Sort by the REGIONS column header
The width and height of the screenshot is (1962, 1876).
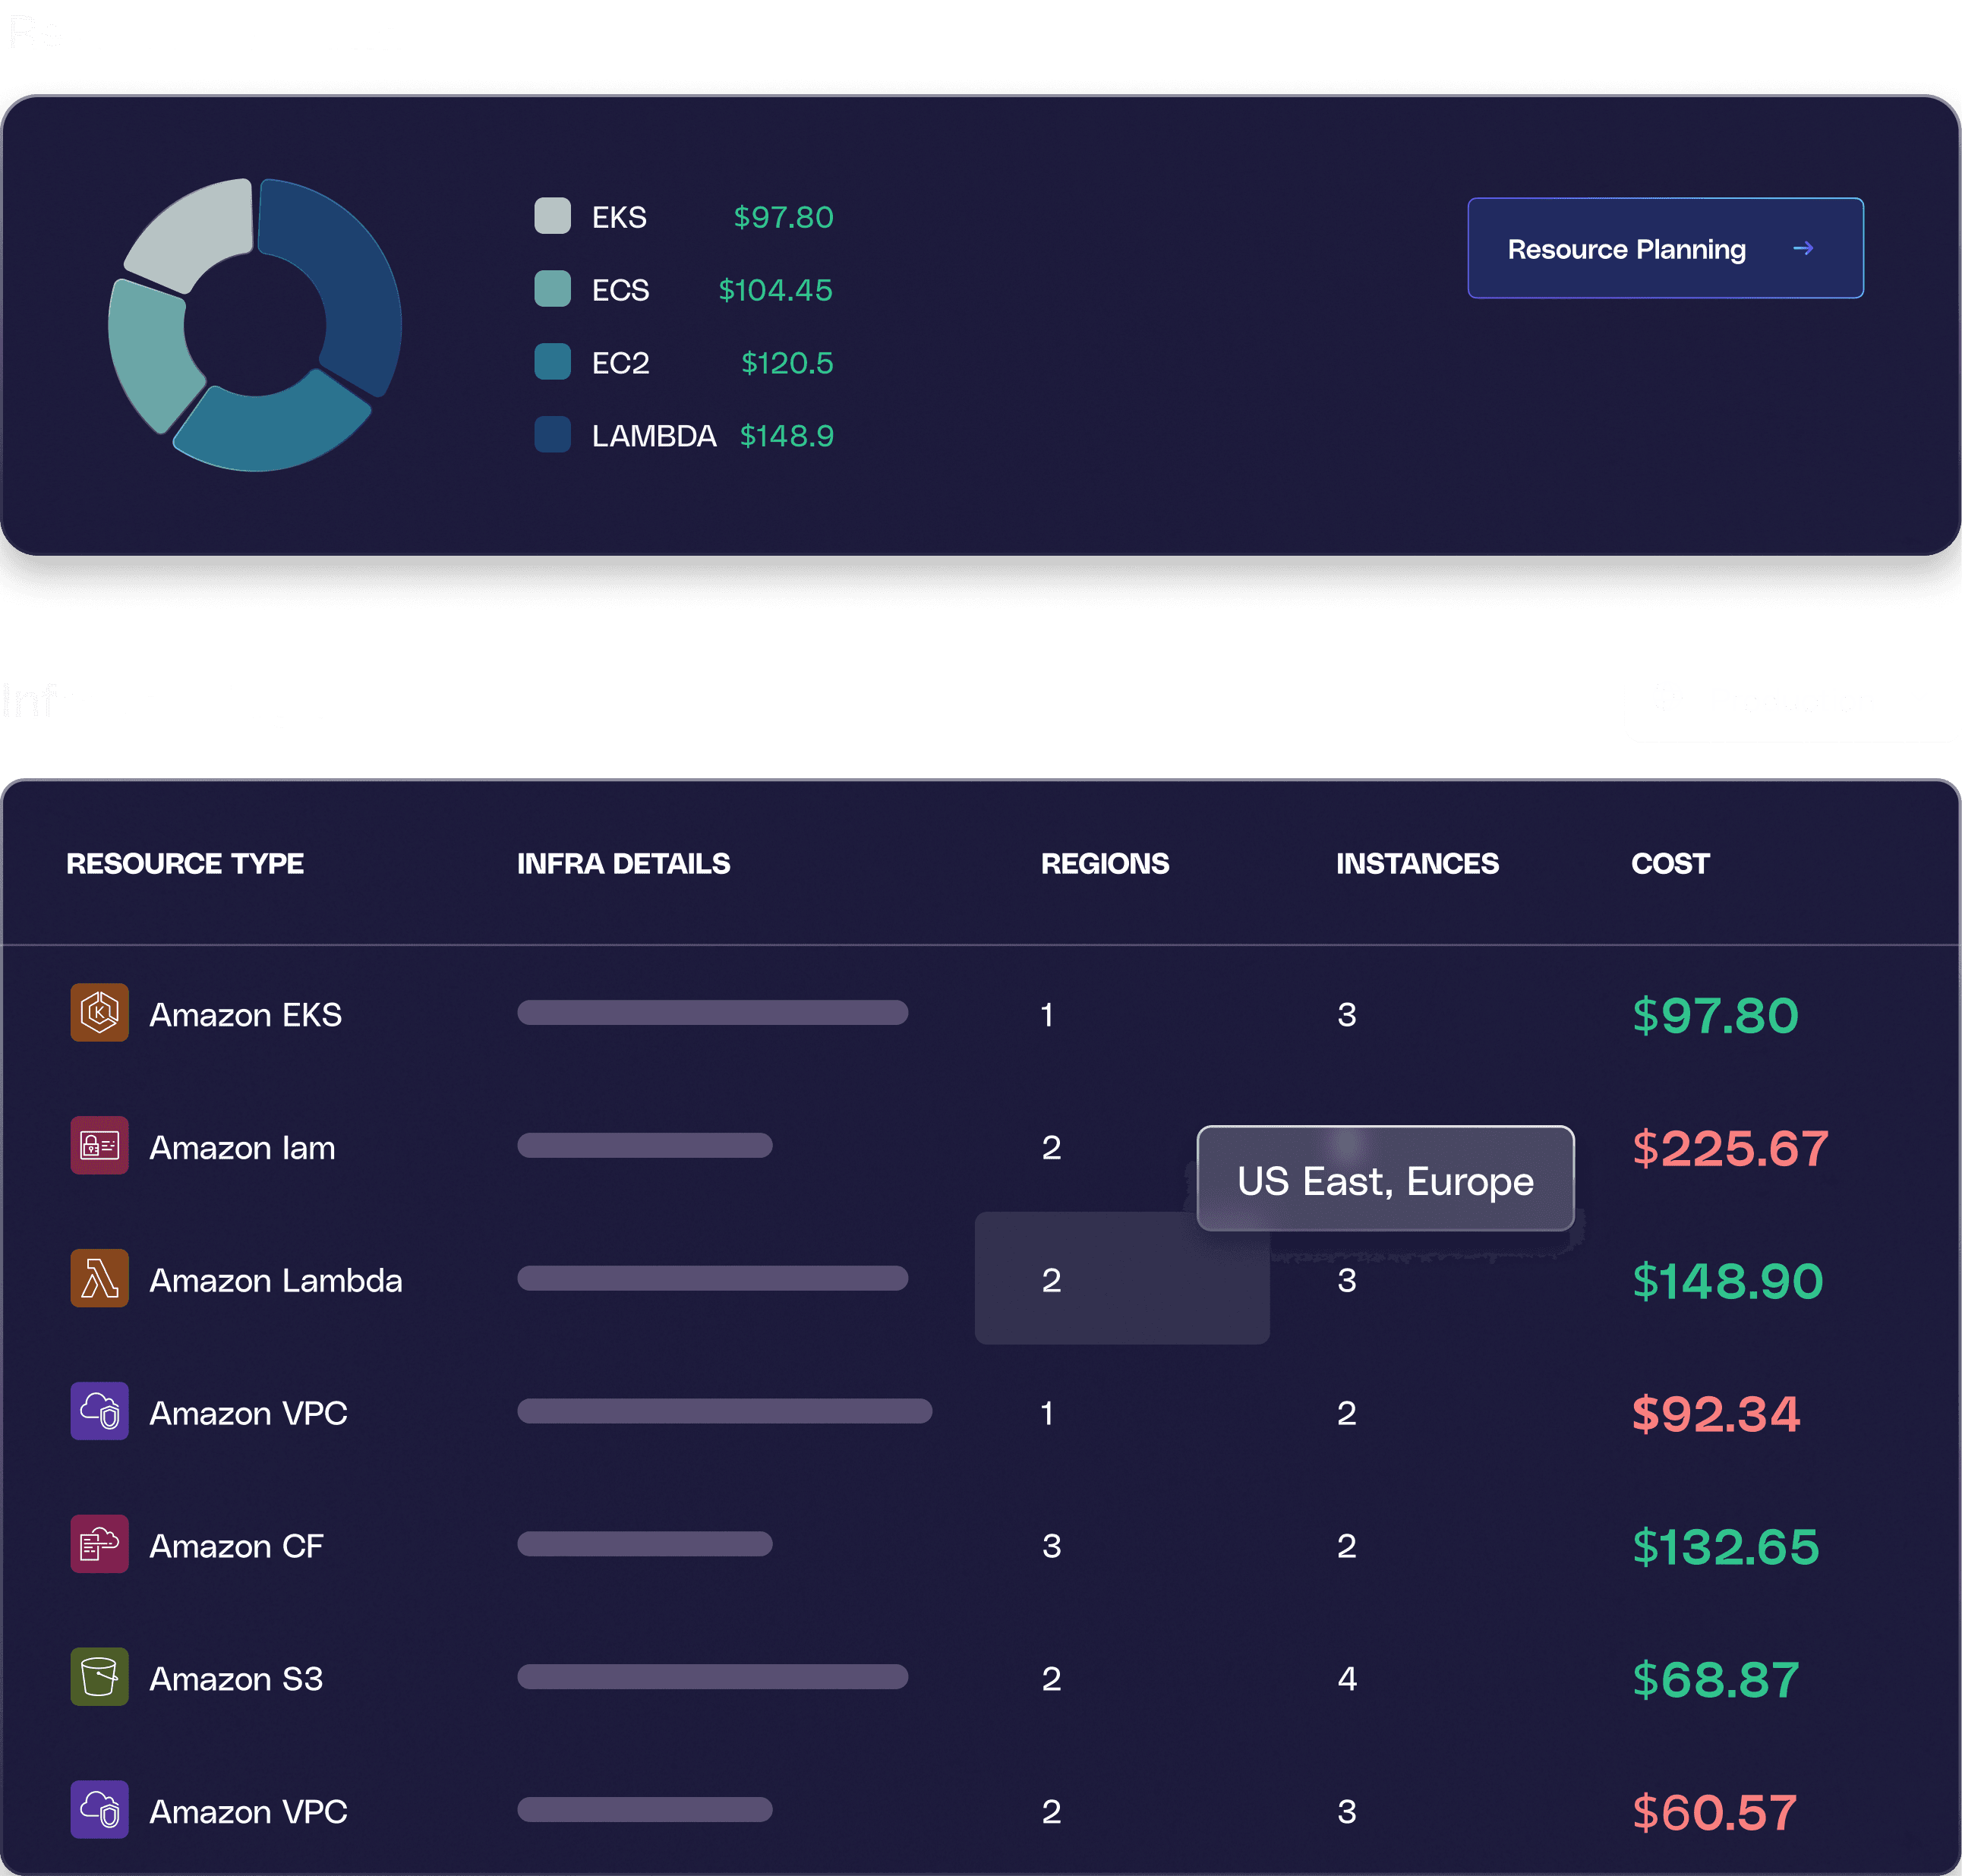tap(1105, 863)
